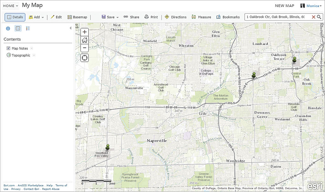
Task: Collapse the side panel arrow
Action: tap(70, 28)
